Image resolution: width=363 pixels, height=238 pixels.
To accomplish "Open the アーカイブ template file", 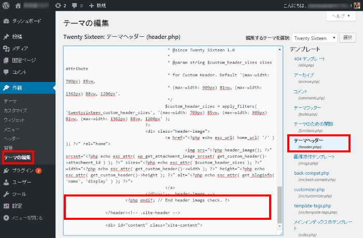I will tap(304, 75).
